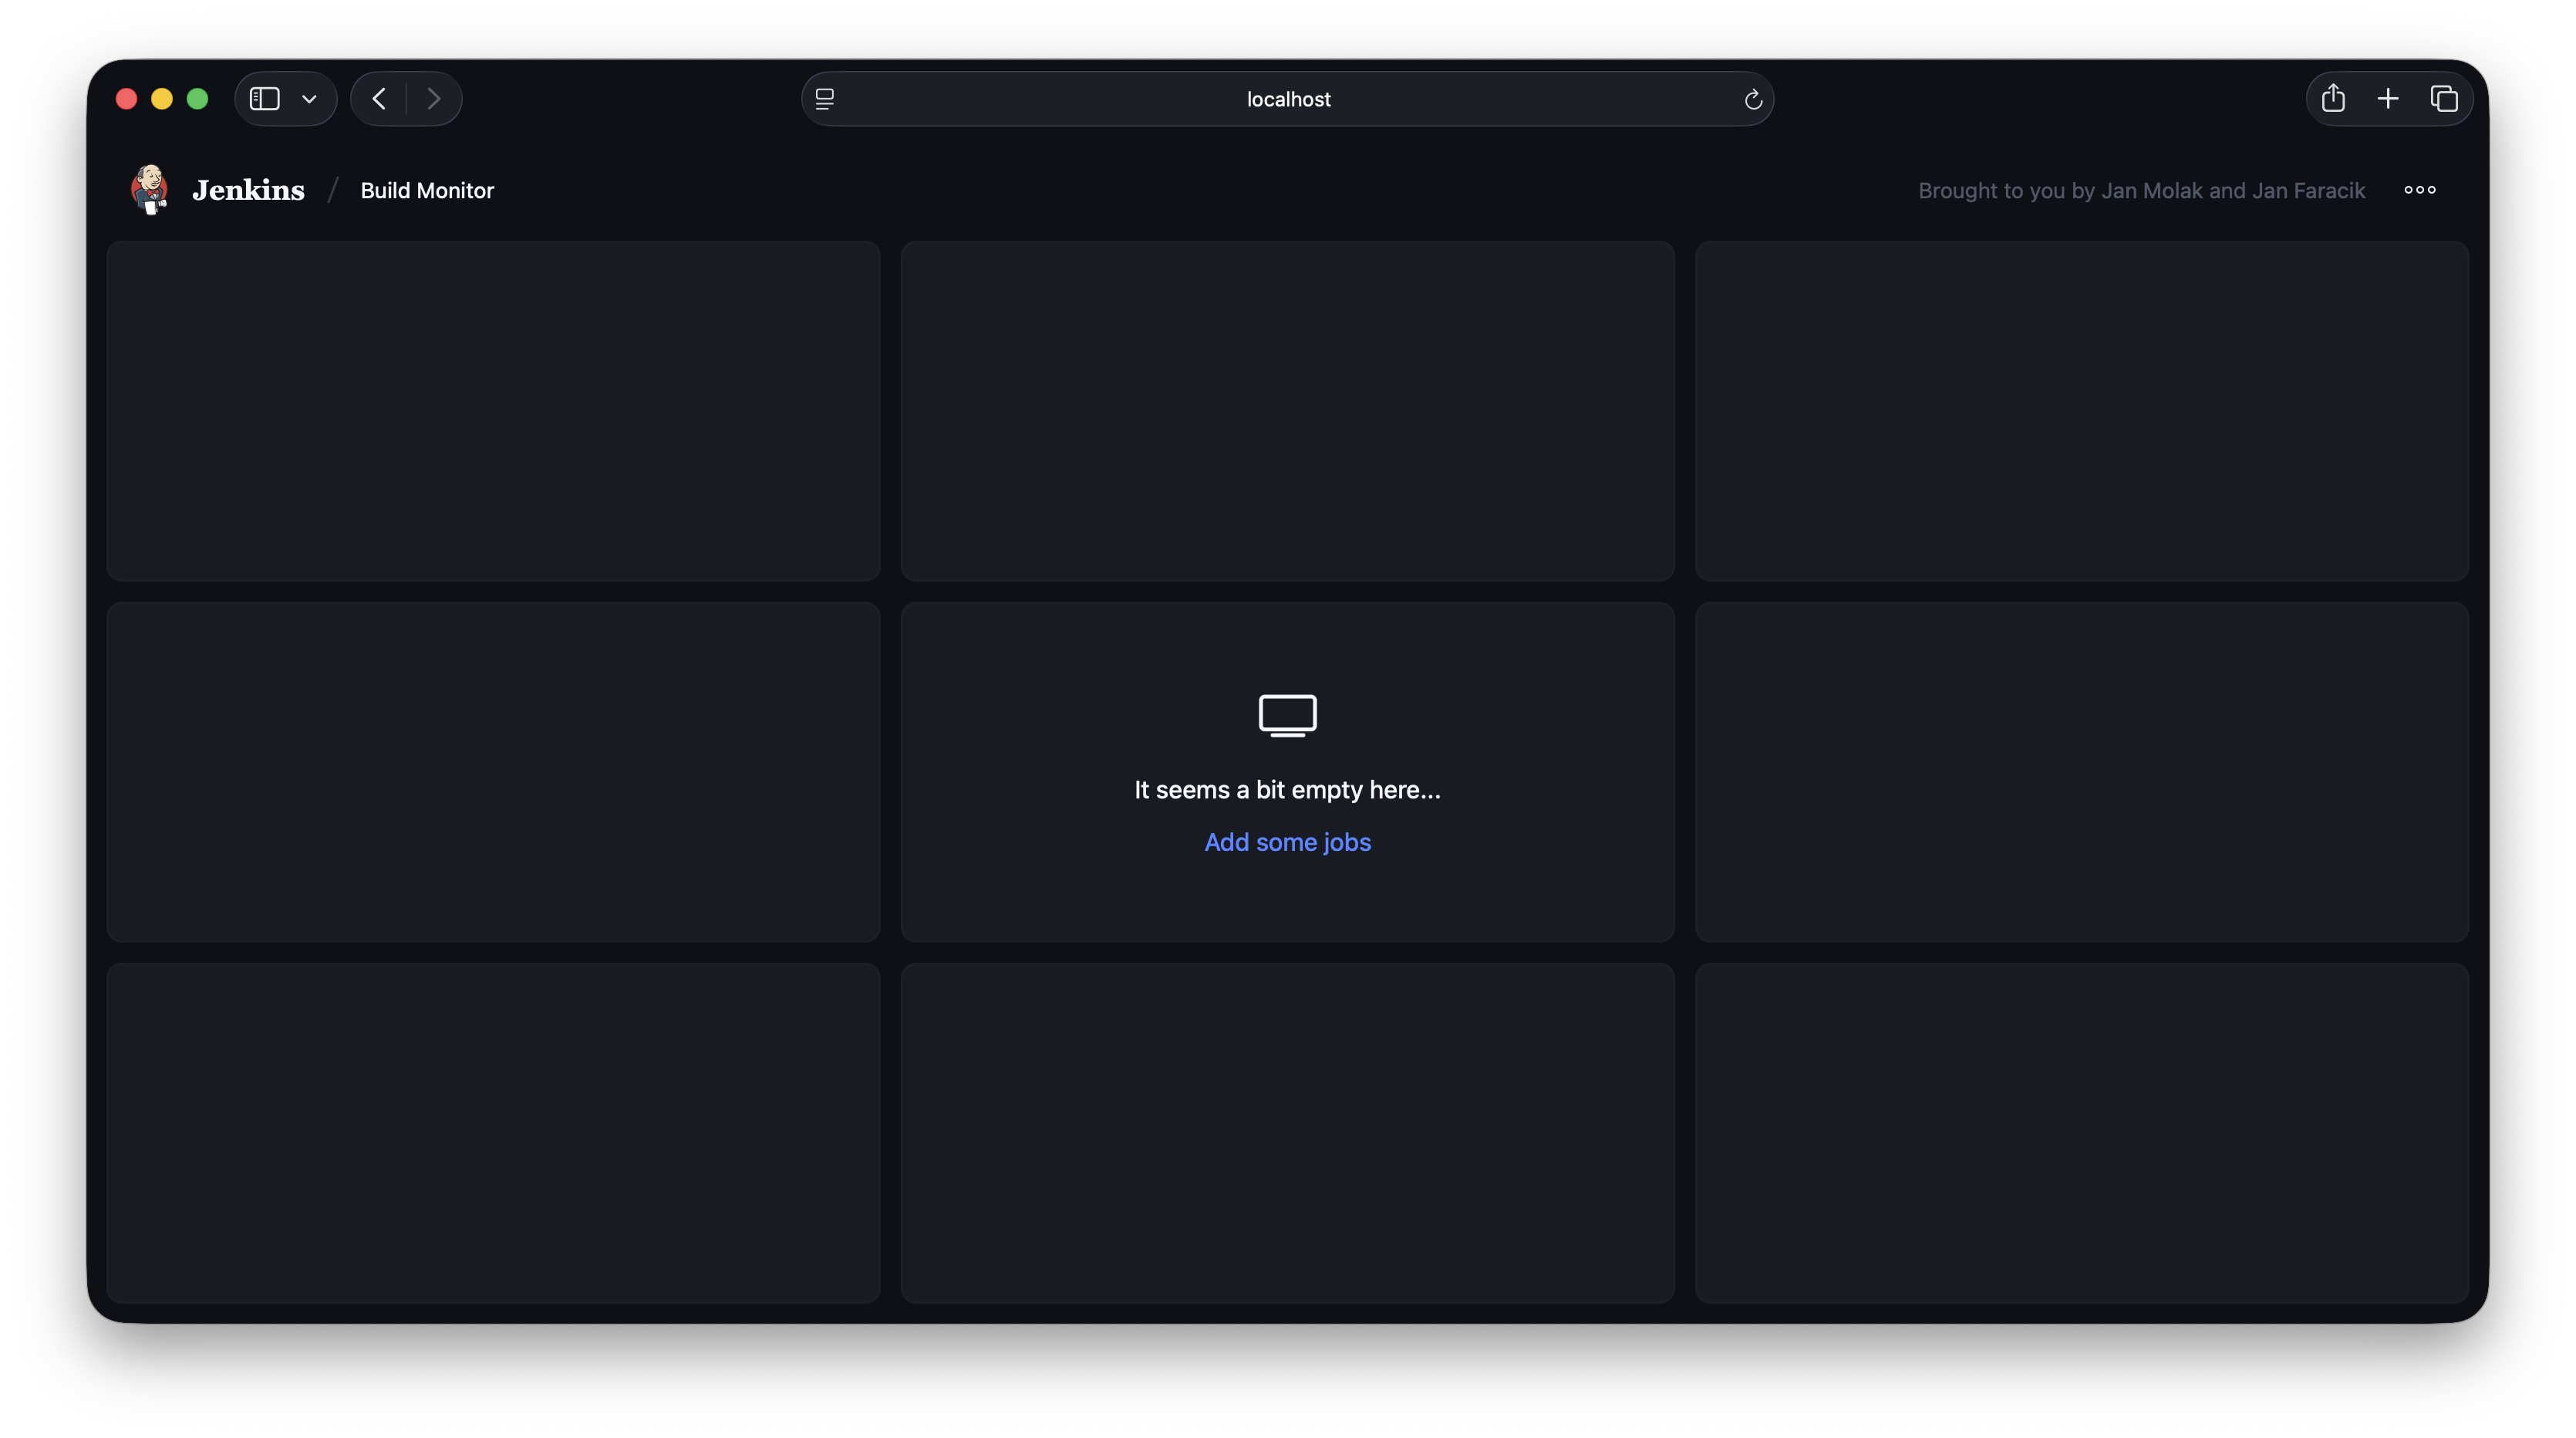Select the Build Monitor breadcrumb

[x=427, y=190]
